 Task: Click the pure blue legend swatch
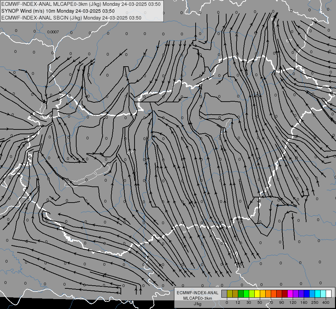point(306,294)
